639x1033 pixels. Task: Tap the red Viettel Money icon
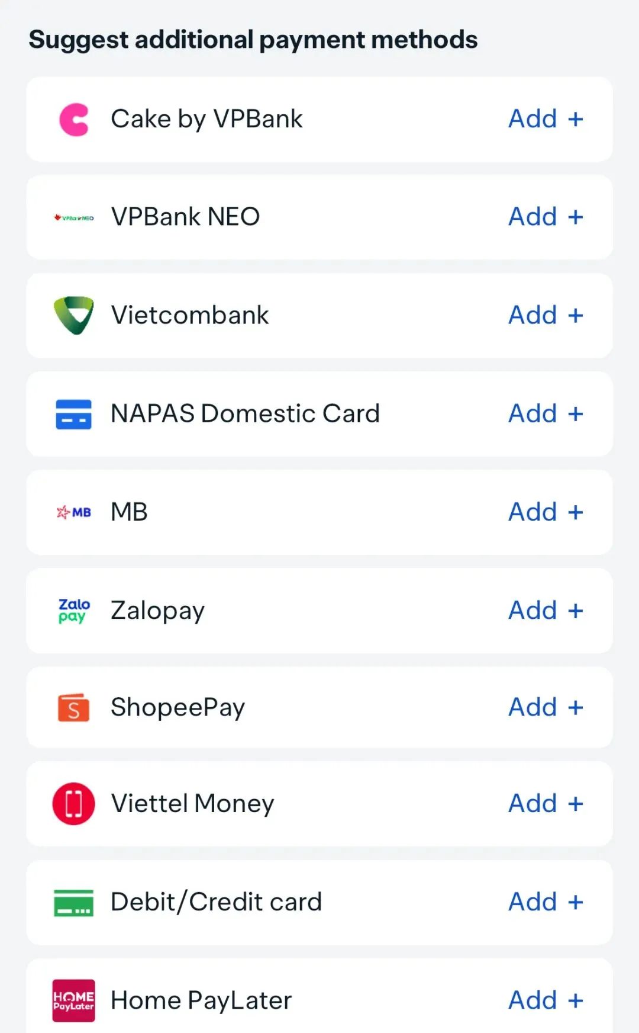[74, 804]
